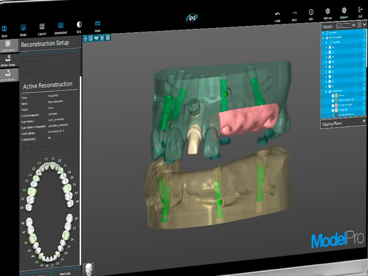This screenshot has height=276, width=368.
Task: Toggle the grid icon in viewport toolbar
Action: coord(108,37)
